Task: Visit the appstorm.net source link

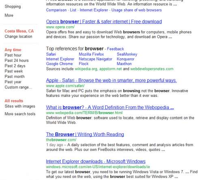Action: 110,69
